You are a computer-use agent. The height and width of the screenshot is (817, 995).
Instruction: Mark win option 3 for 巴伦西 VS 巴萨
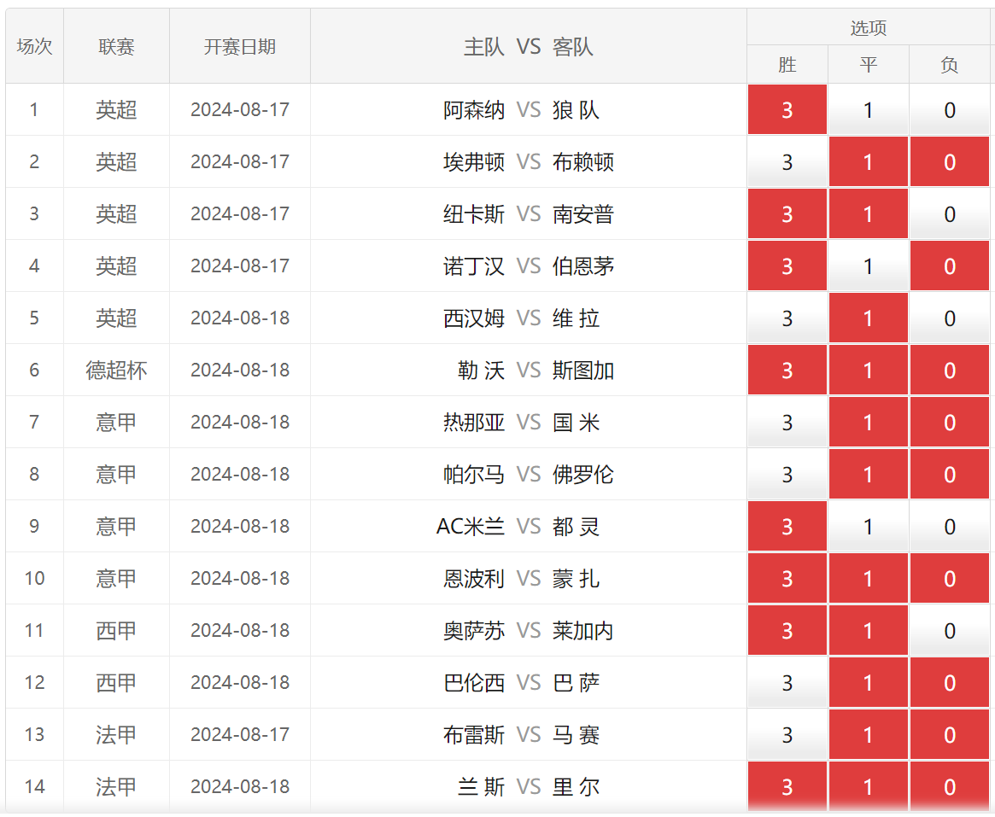coord(787,682)
